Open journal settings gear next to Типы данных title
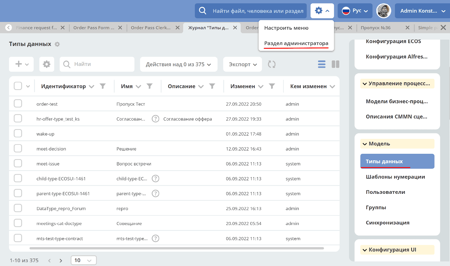 pos(57,44)
